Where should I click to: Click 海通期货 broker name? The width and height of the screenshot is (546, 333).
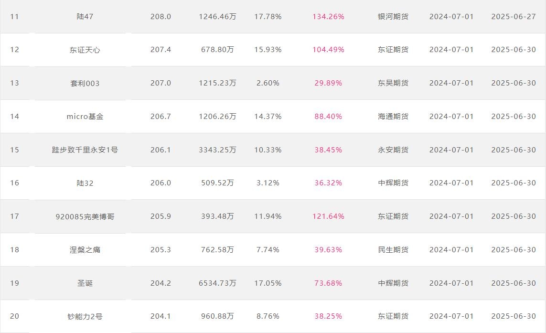point(393,117)
